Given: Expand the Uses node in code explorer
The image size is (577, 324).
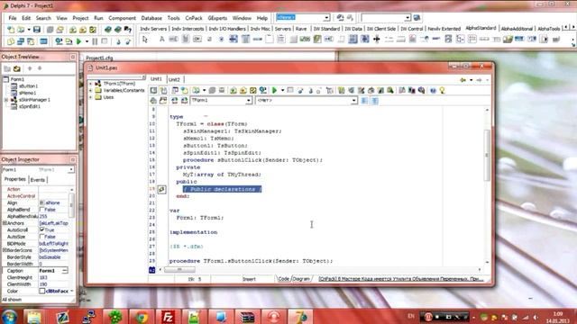Looking at the screenshot, I should (x=90, y=97).
